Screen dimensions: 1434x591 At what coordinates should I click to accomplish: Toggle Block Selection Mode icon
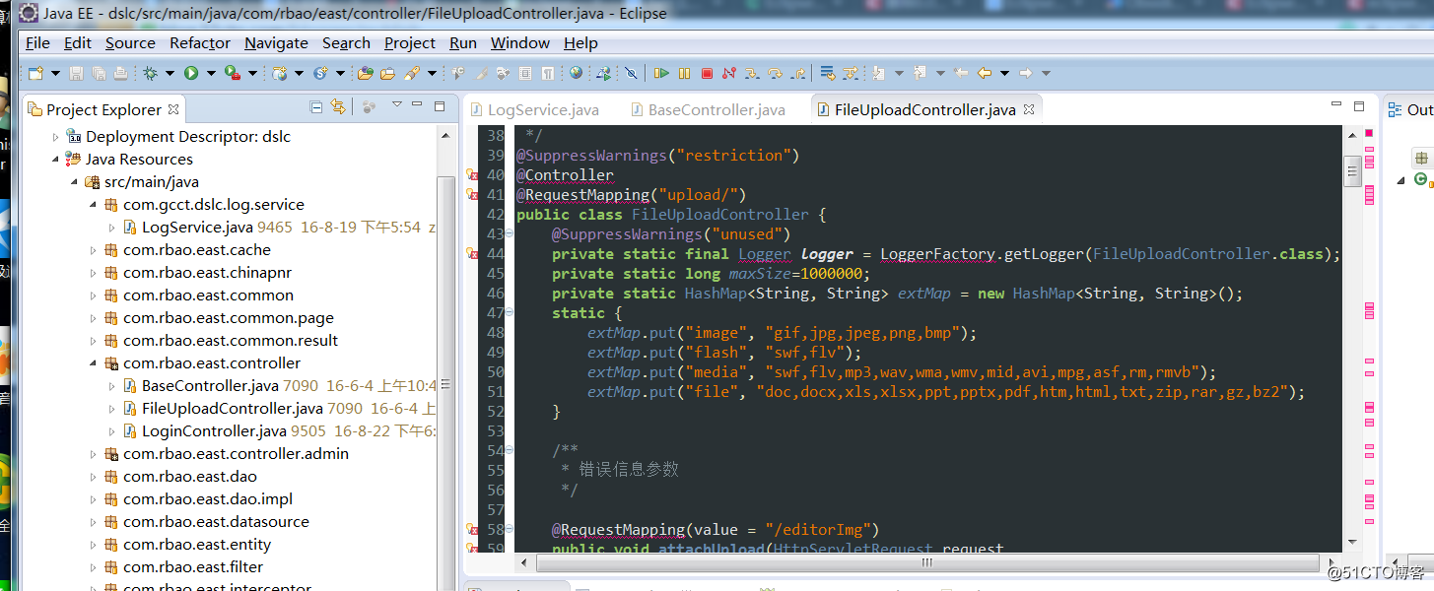(x=525, y=73)
